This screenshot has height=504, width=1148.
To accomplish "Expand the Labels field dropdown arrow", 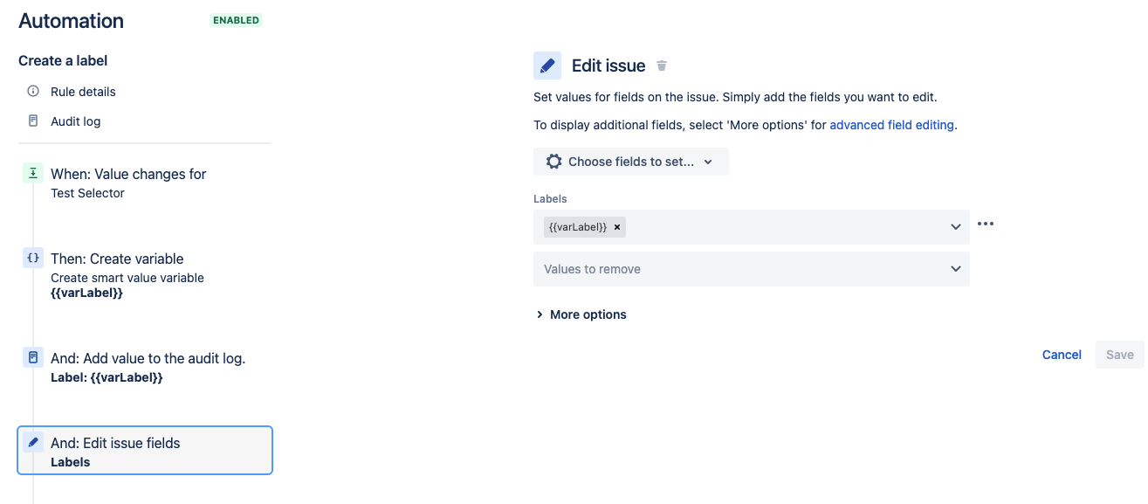I will point(956,227).
